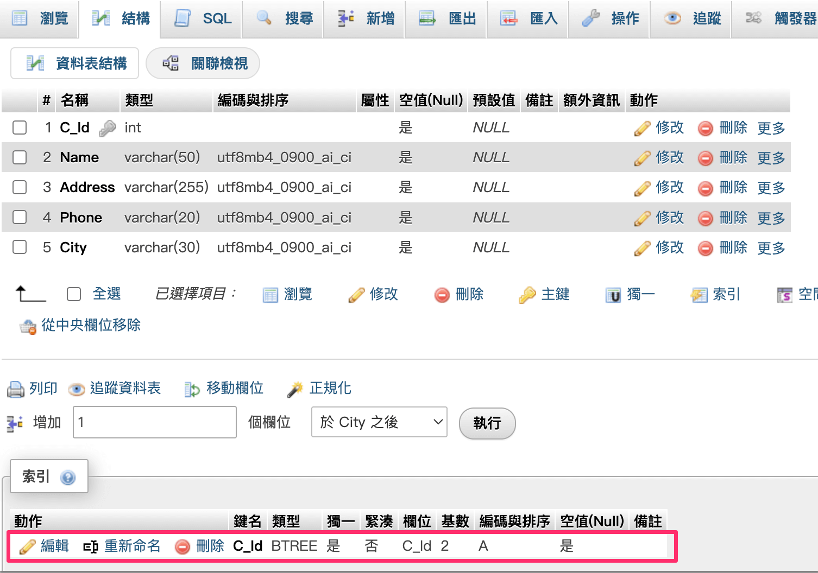Click the red delete icon for Phone row
Screen dimensions: 818x573
[705, 218]
